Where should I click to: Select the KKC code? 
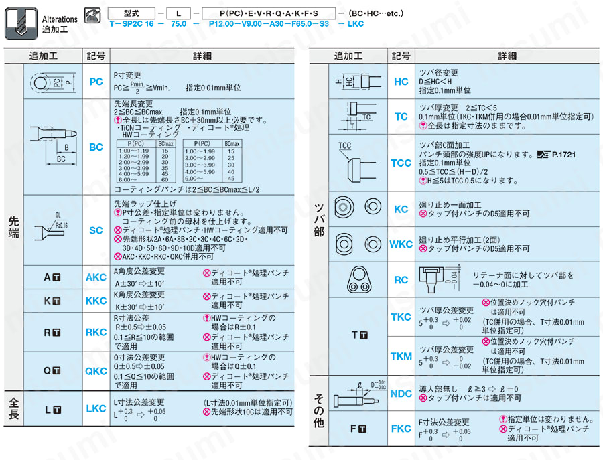pyautogui.click(x=96, y=301)
